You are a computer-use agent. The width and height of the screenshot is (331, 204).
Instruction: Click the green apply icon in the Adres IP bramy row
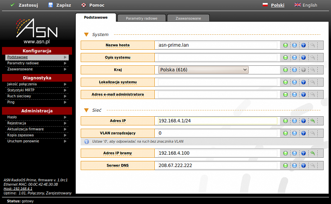(285, 153)
